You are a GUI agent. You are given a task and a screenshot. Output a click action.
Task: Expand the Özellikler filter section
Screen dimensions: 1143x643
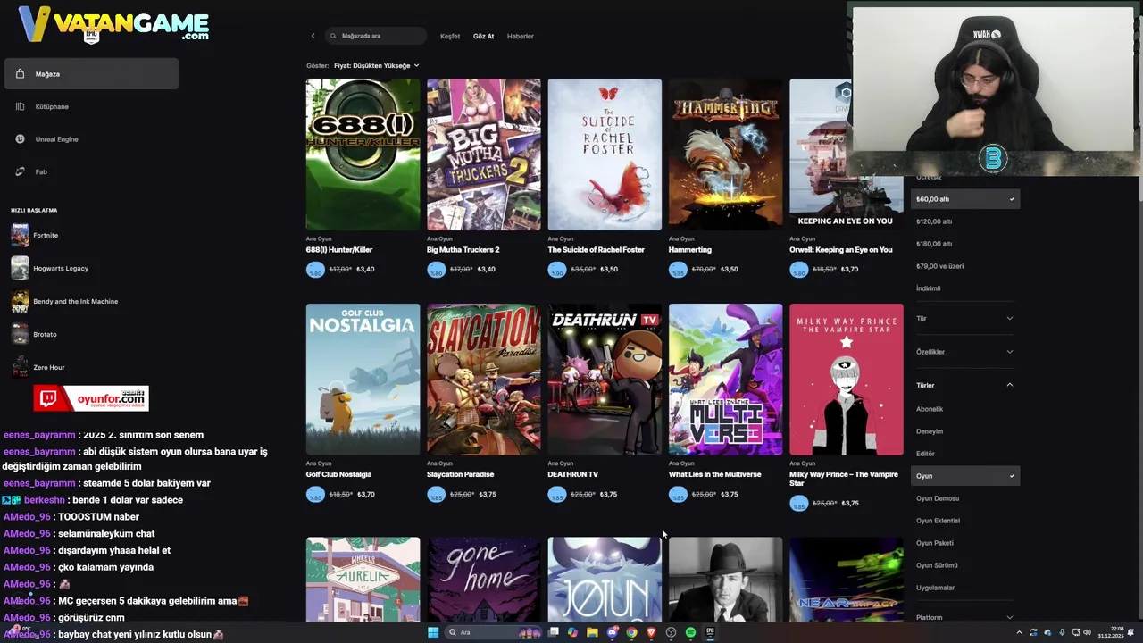pos(965,352)
